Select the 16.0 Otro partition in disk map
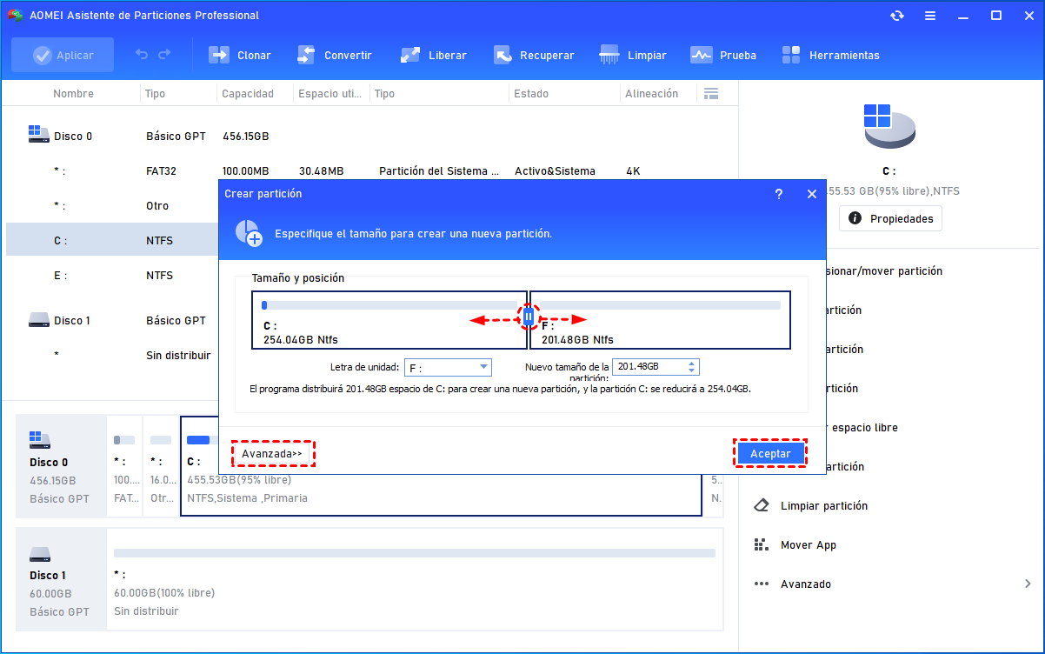Screen dimensions: 1045x654 161,468
